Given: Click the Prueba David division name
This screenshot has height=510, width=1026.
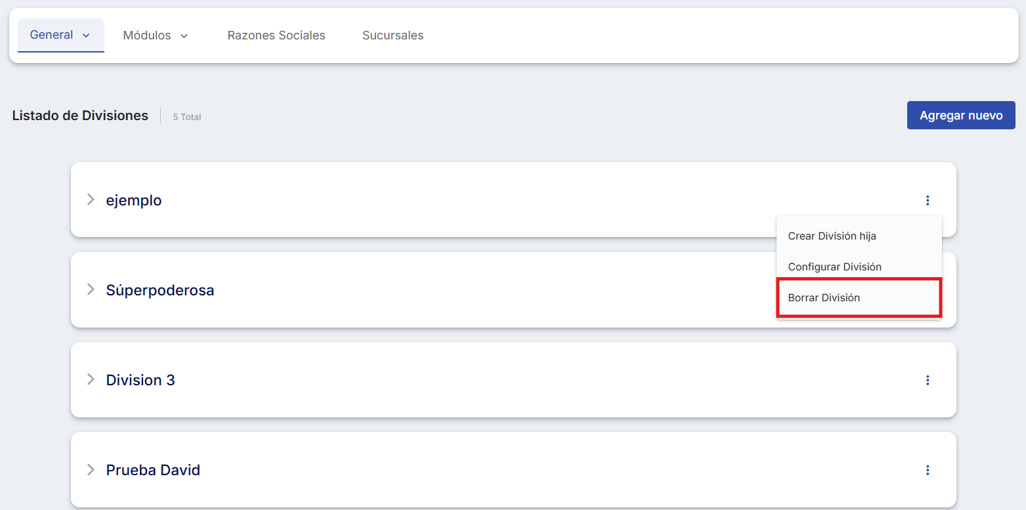Looking at the screenshot, I should tap(153, 470).
